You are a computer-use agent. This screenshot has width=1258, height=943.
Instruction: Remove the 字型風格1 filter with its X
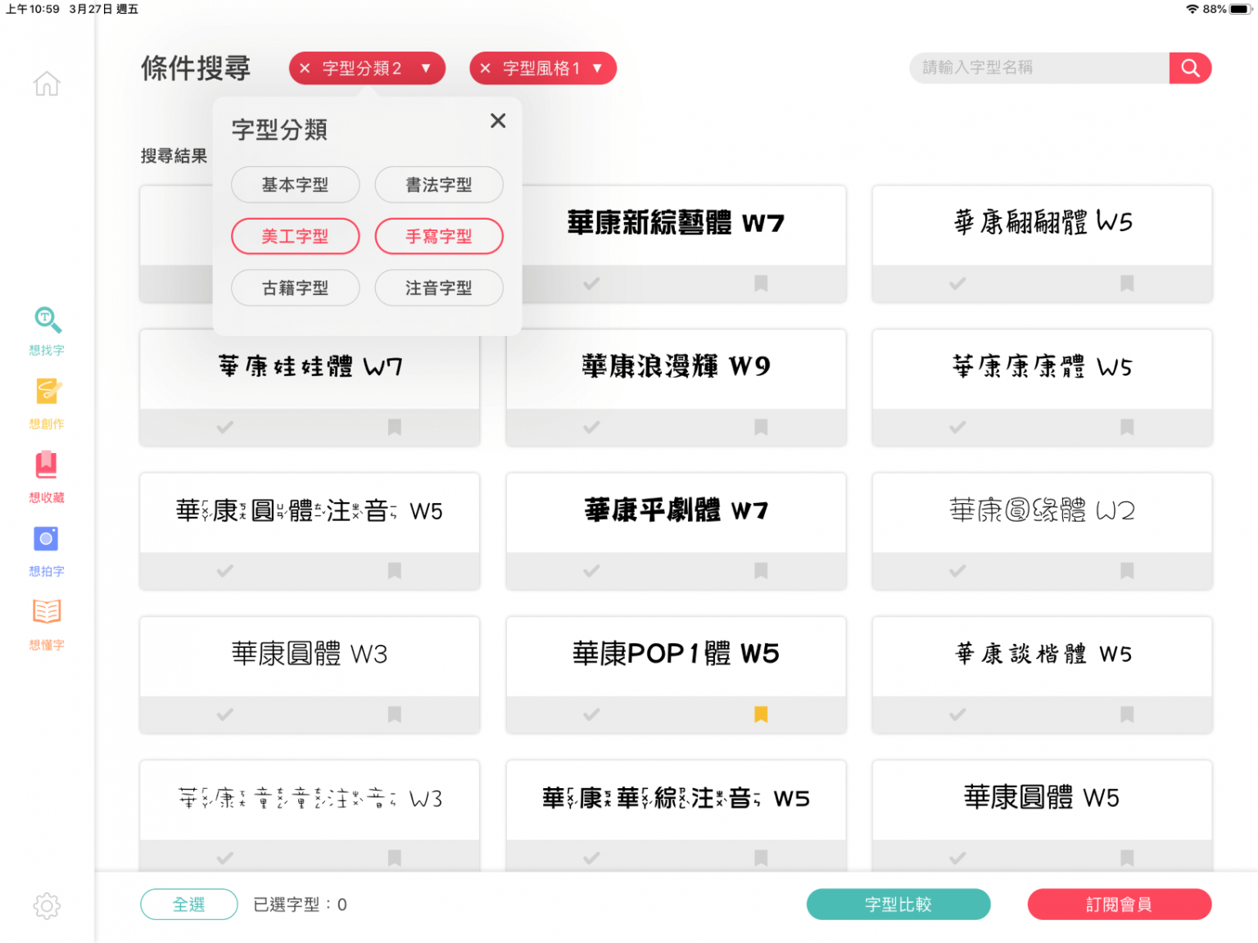[485, 68]
